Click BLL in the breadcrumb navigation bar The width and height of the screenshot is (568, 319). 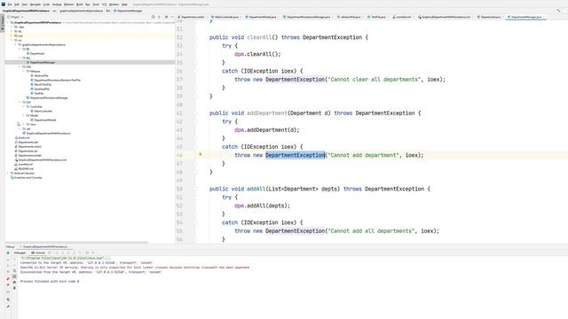coord(108,11)
